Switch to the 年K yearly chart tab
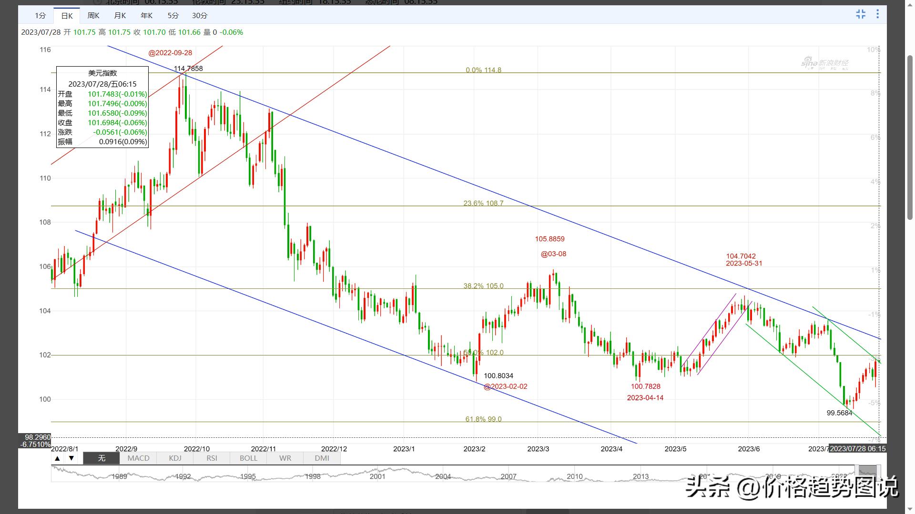The image size is (915, 514). click(147, 16)
